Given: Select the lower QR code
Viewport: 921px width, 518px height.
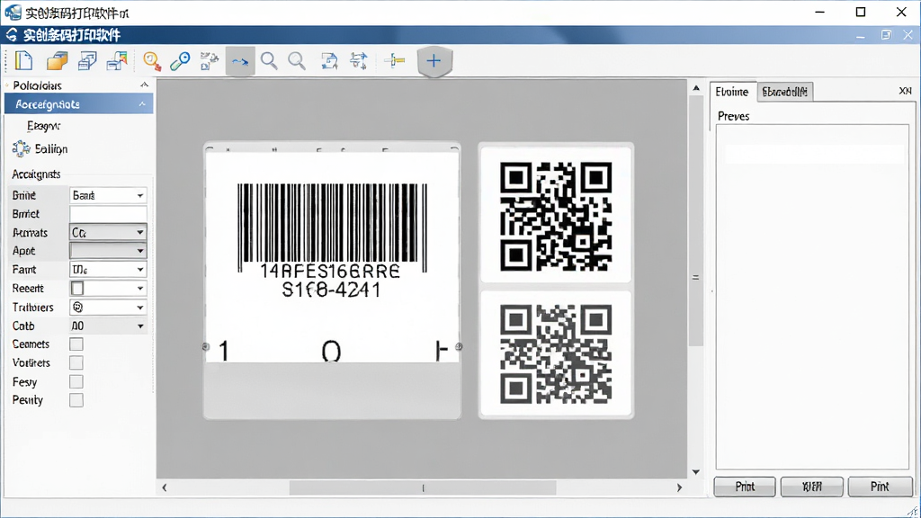Looking at the screenshot, I should tap(556, 354).
